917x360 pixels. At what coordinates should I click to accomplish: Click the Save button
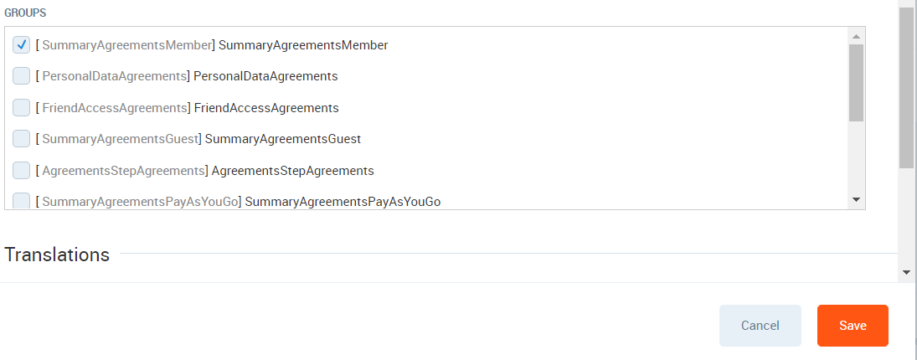853,326
